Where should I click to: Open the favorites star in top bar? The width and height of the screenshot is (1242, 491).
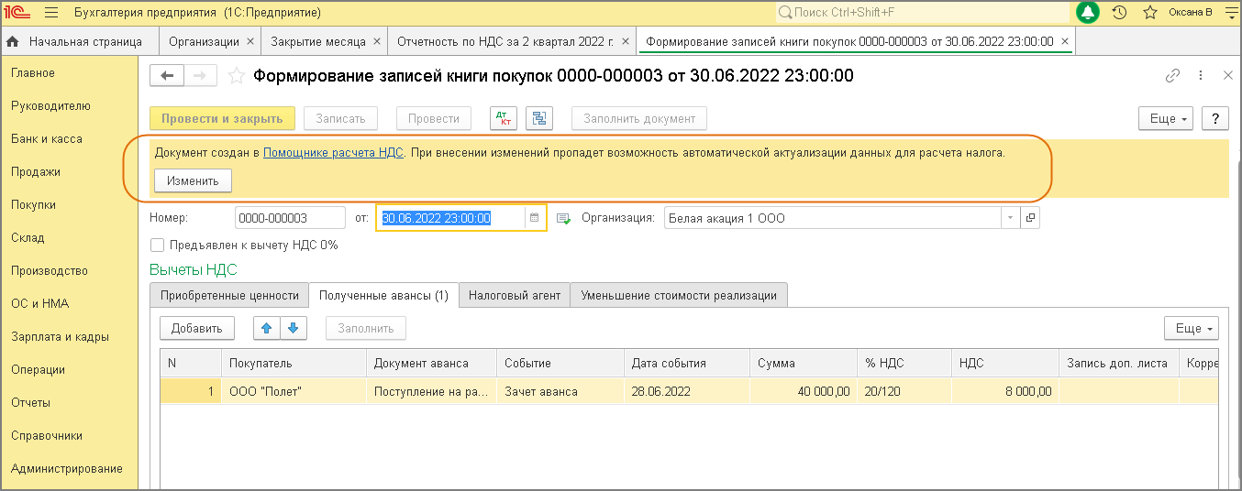(x=1149, y=13)
